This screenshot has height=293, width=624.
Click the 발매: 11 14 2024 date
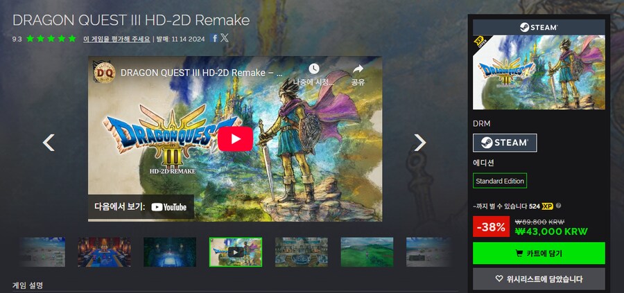click(x=181, y=39)
